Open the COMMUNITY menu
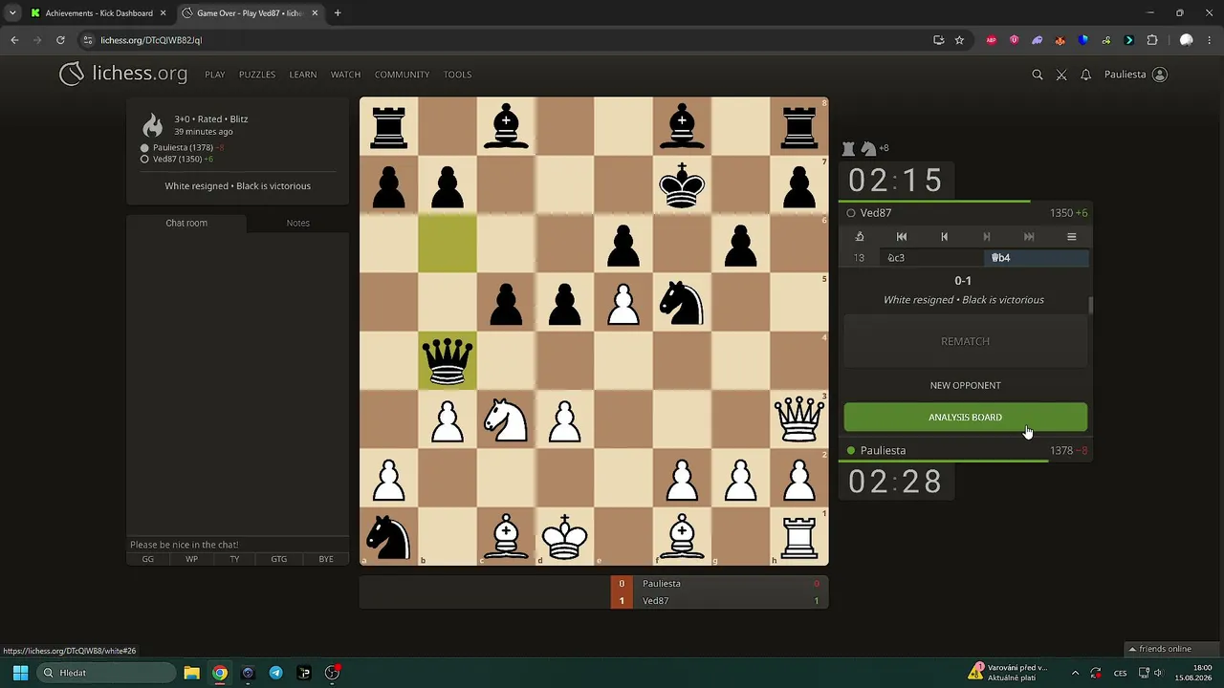Image resolution: width=1224 pixels, height=688 pixels. (402, 75)
